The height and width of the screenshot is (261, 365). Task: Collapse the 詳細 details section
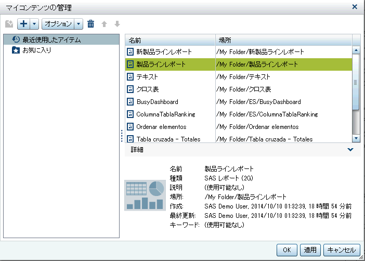(350, 150)
